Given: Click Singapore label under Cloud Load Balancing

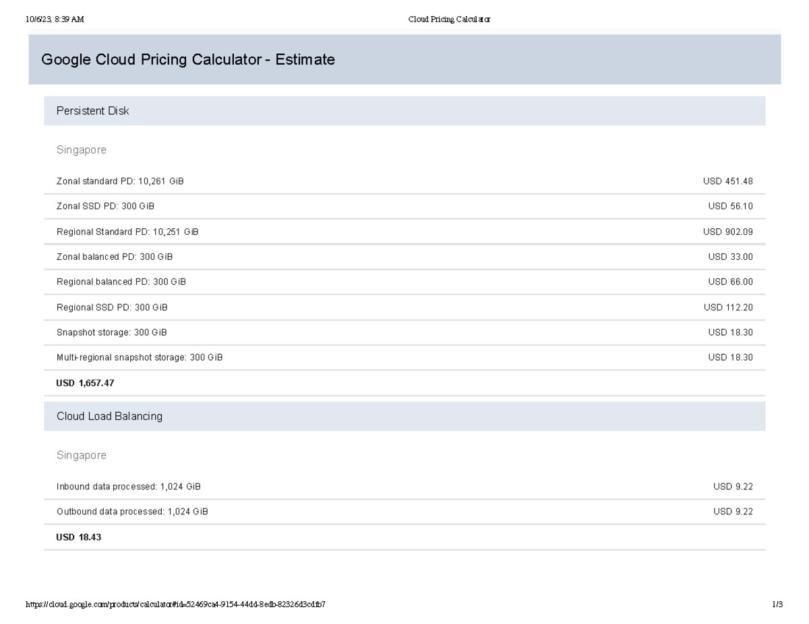Looking at the screenshot, I should [82, 456].
